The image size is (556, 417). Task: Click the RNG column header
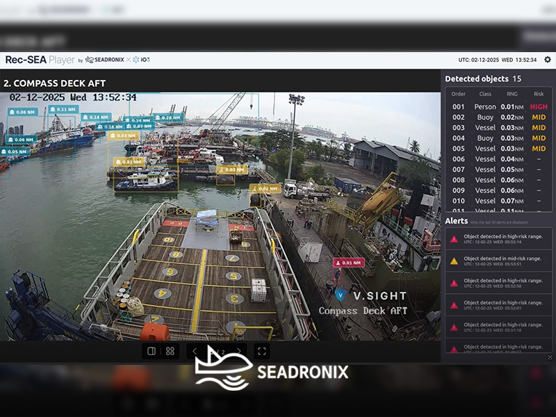tap(512, 94)
